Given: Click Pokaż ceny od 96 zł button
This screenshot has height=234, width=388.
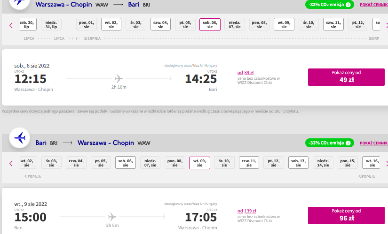Looking at the screenshot, I should pyautogui.click(x=346, y=216).
